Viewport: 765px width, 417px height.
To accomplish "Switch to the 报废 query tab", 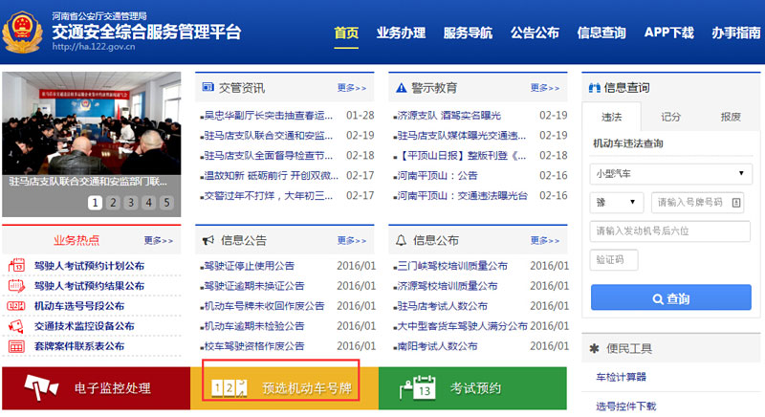I will click(731, 117).
